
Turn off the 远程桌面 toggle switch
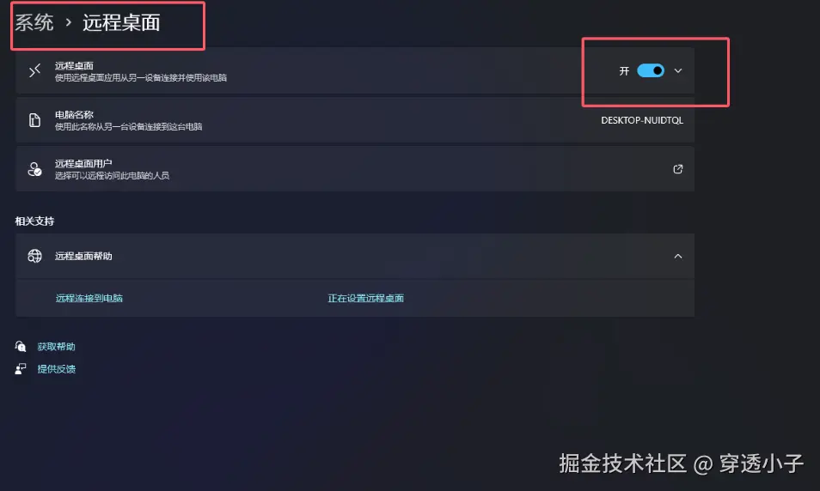point(651,70)
